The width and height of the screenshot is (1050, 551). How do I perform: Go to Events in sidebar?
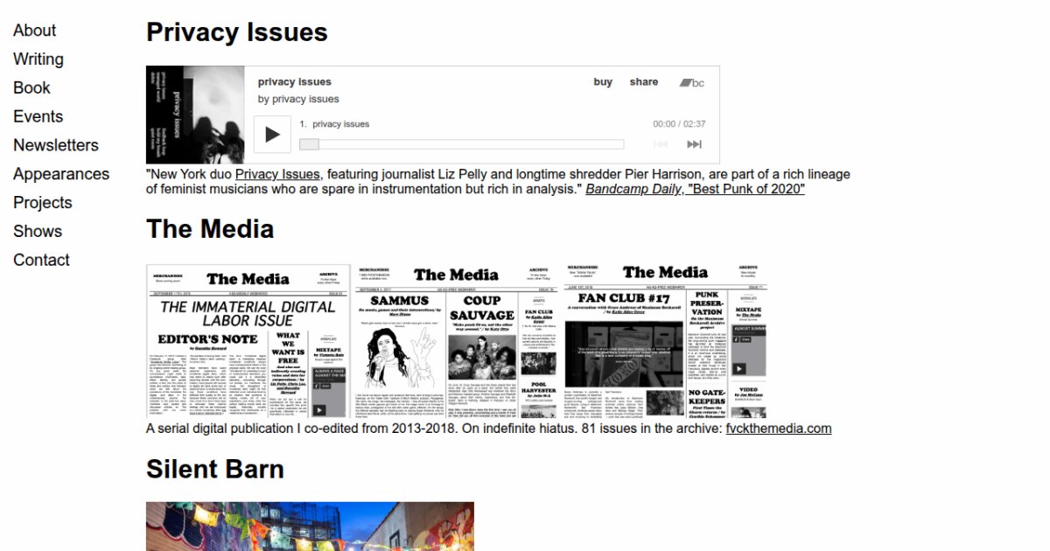[38, 117]
